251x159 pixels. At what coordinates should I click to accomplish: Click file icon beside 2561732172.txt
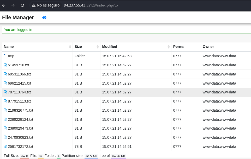click(5, 147)
